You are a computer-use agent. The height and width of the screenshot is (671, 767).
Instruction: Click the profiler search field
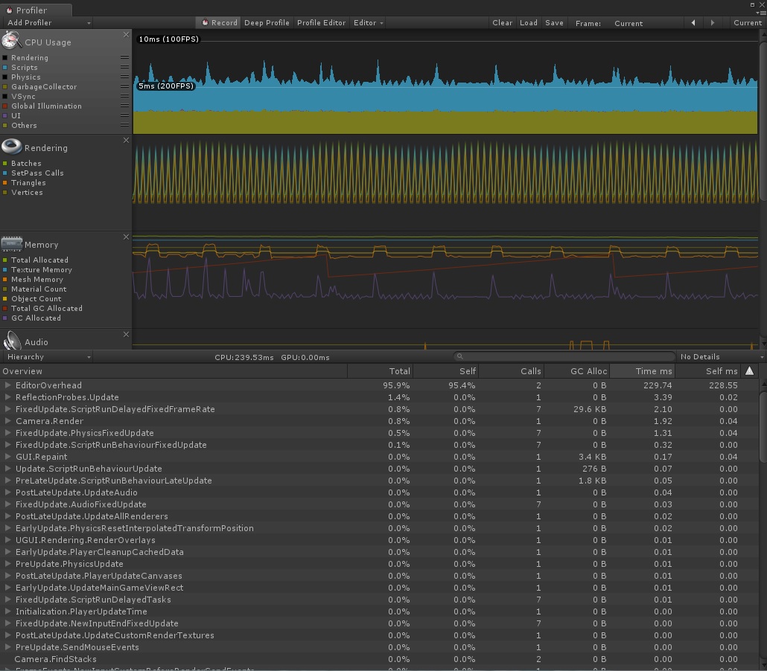566,357
